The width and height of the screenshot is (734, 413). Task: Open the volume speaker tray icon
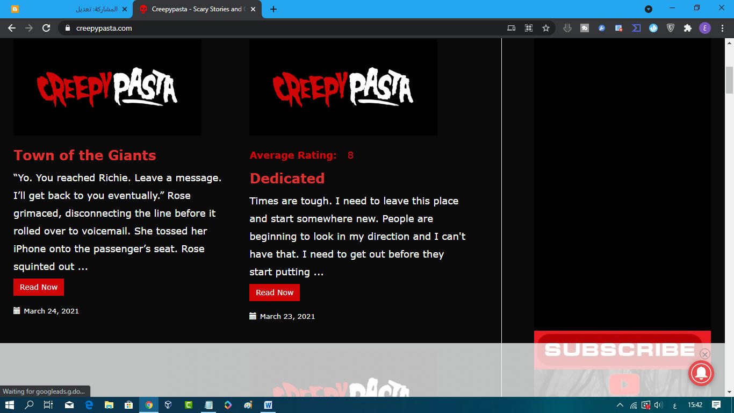point(659,405)
